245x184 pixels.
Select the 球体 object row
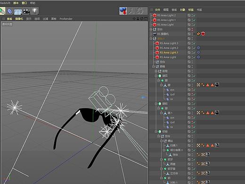[175, 155]
